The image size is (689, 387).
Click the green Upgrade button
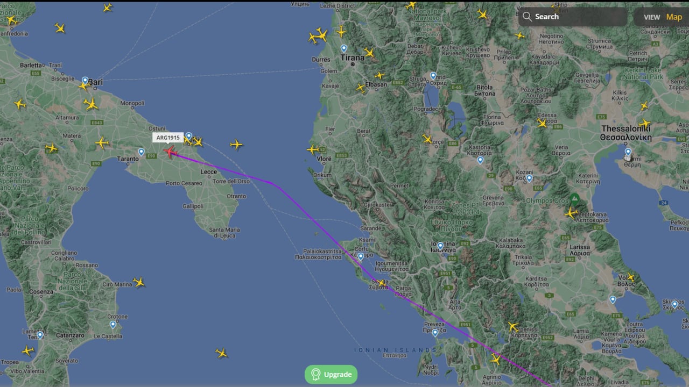[331, 375]
